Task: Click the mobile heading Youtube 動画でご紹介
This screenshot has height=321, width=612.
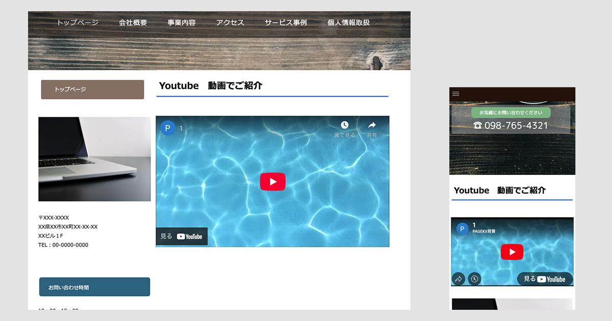Action: click(x=500, y=190)
